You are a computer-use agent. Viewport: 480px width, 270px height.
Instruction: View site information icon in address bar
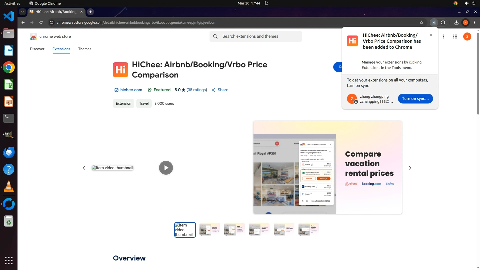(x=51, y=22)
